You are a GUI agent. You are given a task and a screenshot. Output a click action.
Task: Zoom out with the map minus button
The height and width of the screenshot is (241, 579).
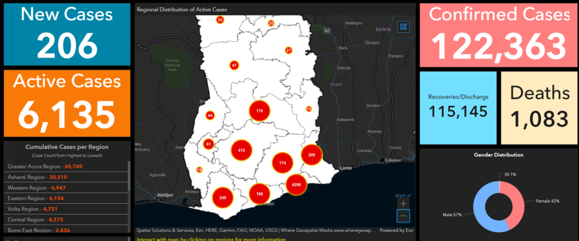403,216
